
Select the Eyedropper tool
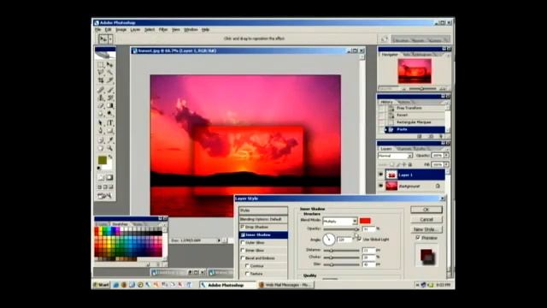[110, 140]
